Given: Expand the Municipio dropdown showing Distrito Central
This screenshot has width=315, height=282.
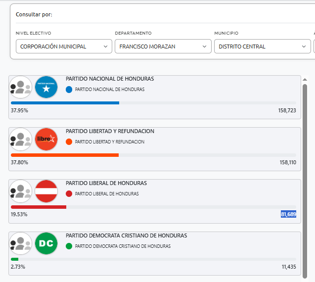Looking at the screenshot, I should click(262, 47).
